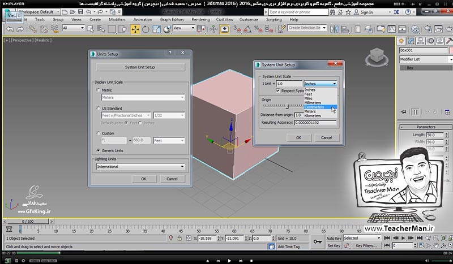Toggle Key Mode icon left of frame field

pyautogui.click(x=387, y=245)
